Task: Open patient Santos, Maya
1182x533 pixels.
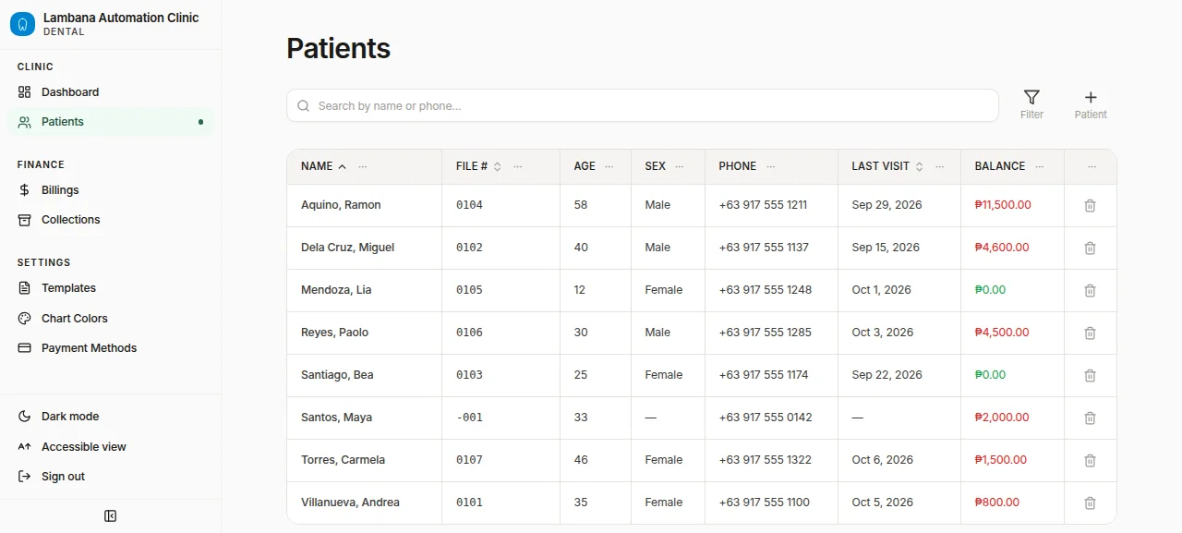Action: 336,418
